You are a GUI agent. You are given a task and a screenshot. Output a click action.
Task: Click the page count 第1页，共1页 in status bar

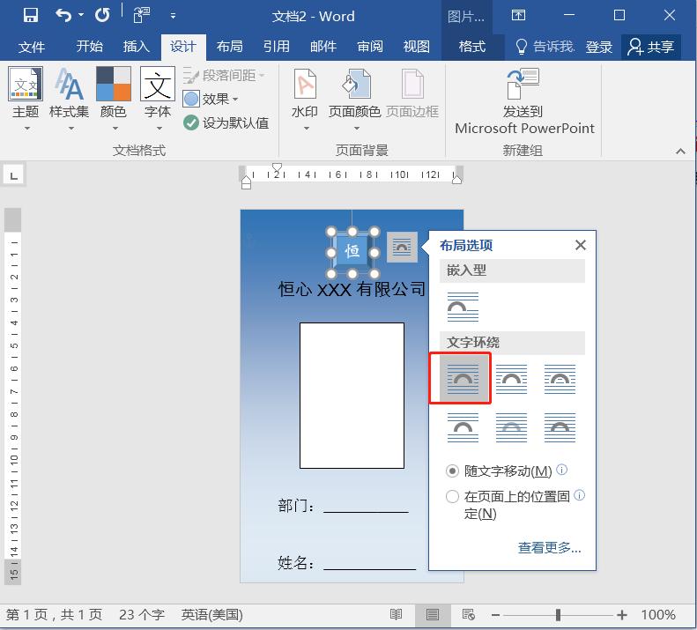(54, 615)
